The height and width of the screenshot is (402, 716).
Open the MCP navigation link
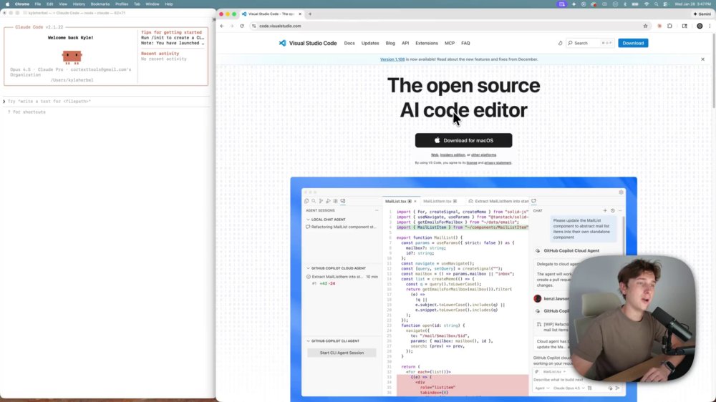pyautogui.click(x=450, y=43)
